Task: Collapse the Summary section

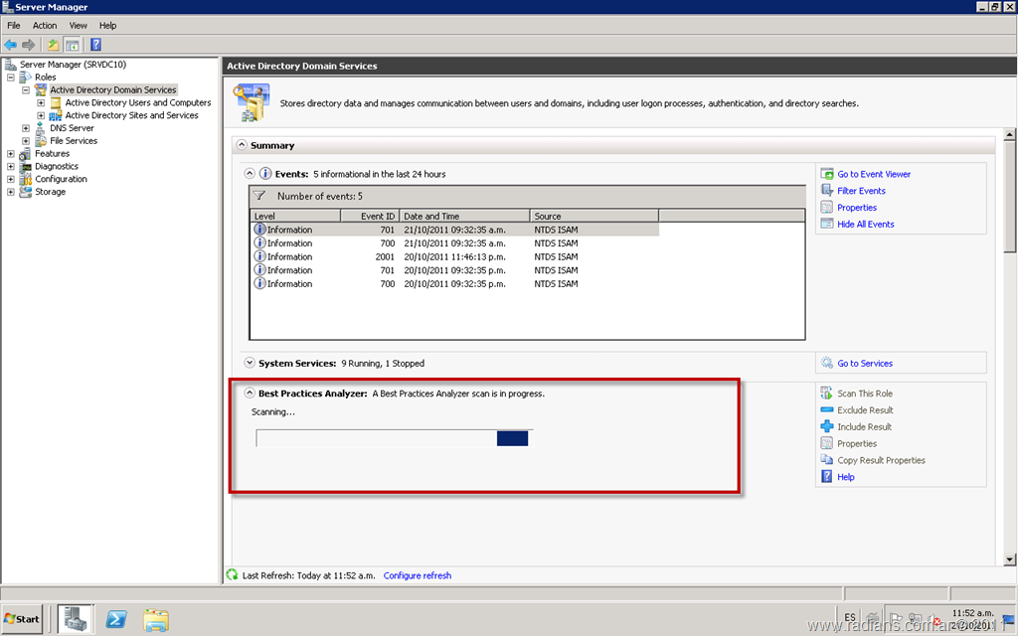Action: (x=241, y=145)
